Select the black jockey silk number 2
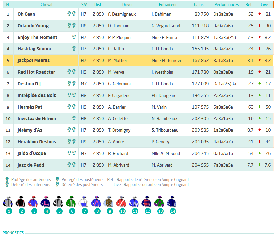 pos(20,201)
